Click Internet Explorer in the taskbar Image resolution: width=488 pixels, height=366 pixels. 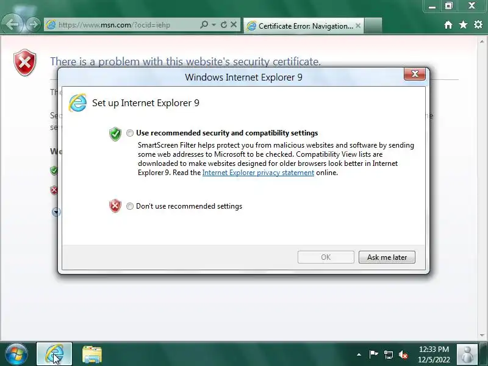coord(54,354)
